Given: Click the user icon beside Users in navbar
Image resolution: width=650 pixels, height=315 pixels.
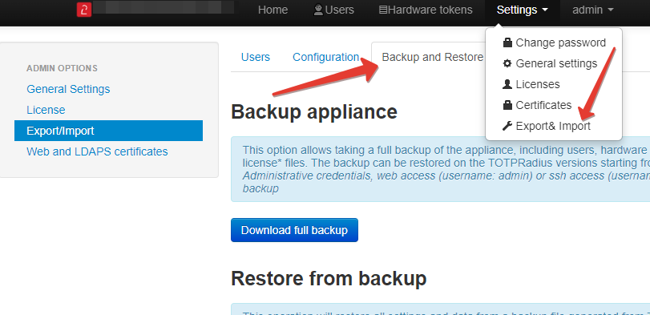Looking at the screenshot, I should click(318, 10).
